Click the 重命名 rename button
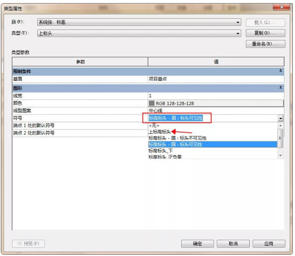 click(265, 44)
